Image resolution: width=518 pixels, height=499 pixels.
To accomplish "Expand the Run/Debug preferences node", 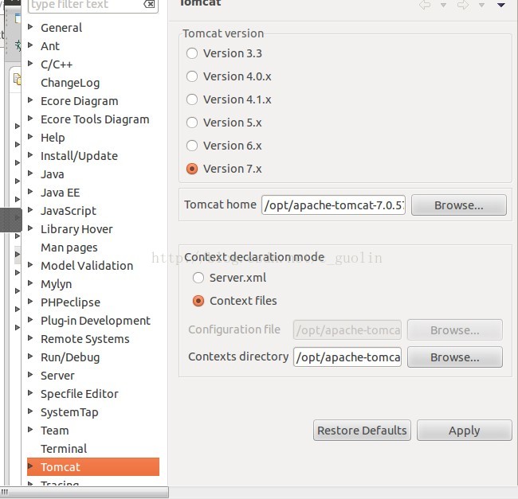I will click(x=30, y=357).
